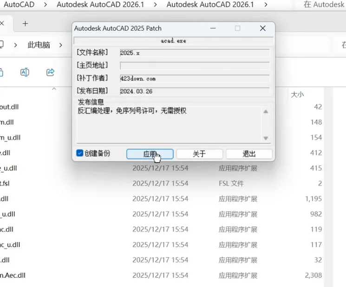Click the Share icon in Explorer toolbar

pos(50,72)
